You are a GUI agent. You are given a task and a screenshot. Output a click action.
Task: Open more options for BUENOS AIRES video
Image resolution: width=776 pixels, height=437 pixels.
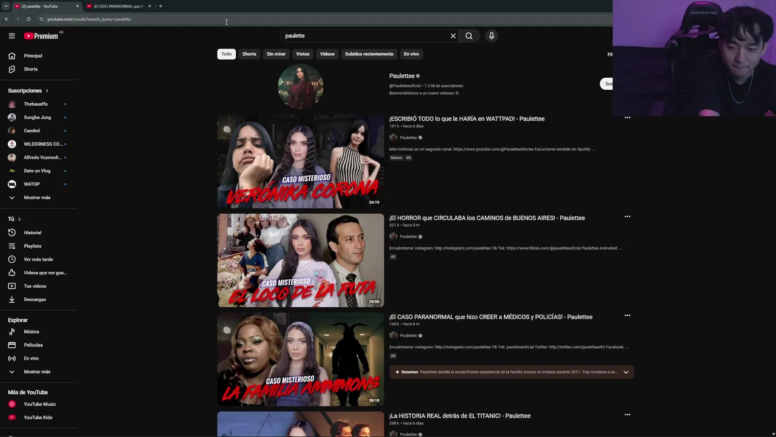[x=627, y=217]
